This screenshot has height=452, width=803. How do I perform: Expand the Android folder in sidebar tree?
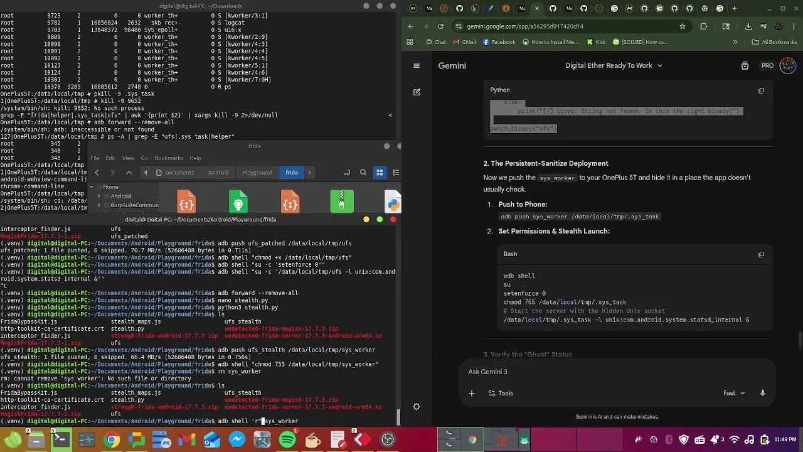click(99, 196)
